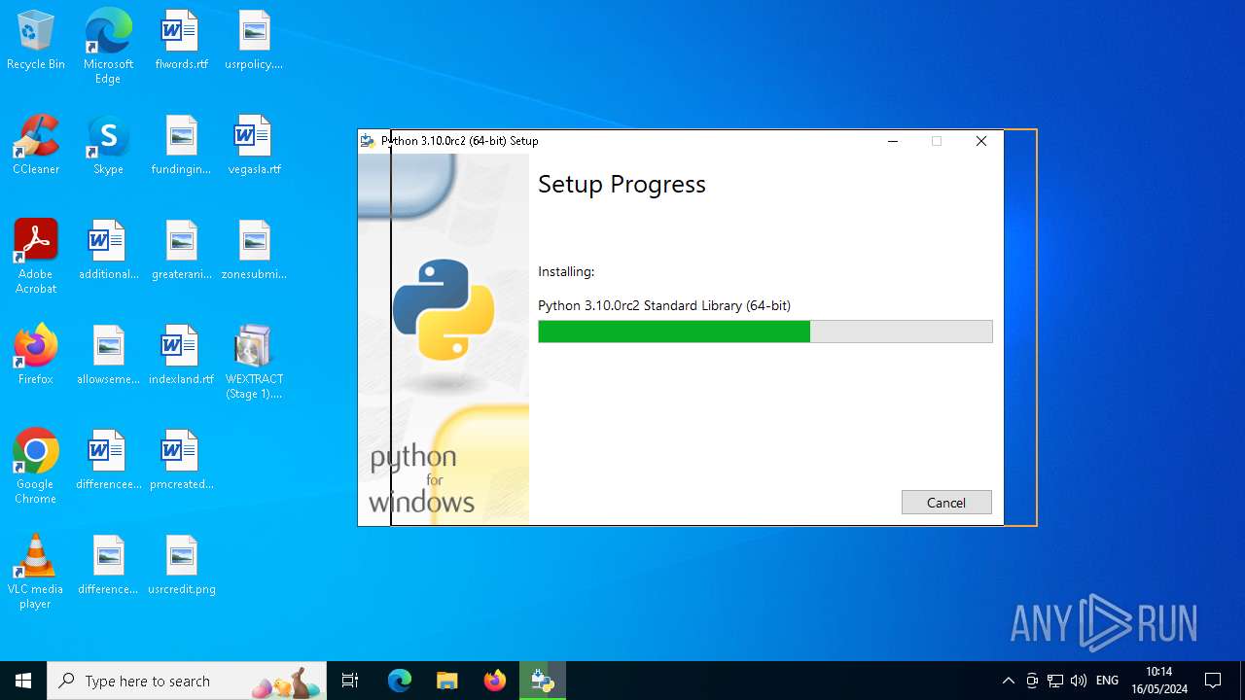Image resolution: width=1245 pixels, height=700 pixels.
Task: Open the Recycle Bin desktop icon
Action: point(36,41)
